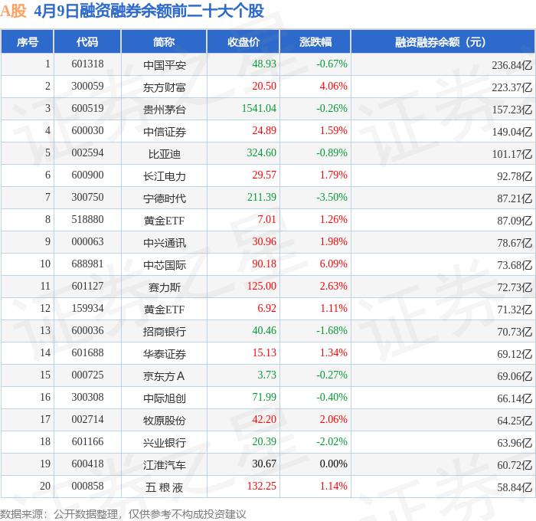Click the closing price 6.92
536x521 pixels.
click(x=266, y=309)
